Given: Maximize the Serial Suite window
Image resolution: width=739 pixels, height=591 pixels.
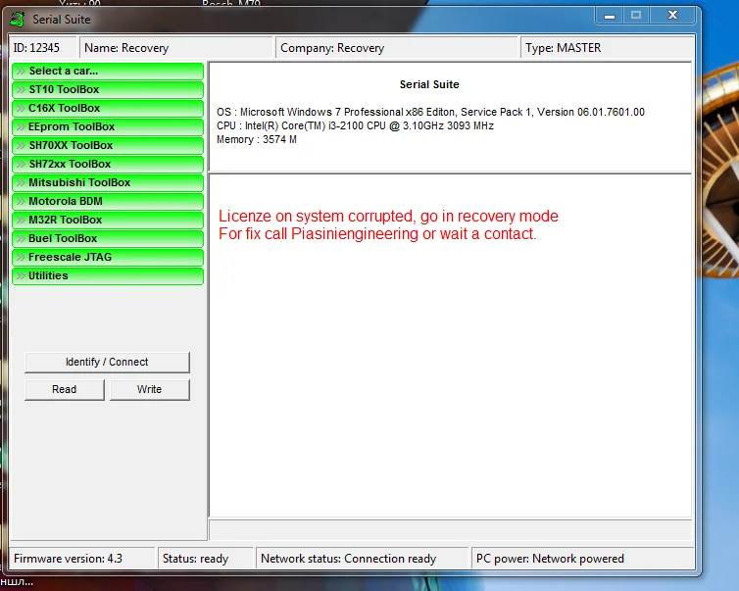Looking at the screenshot, I should pos(636,16).
